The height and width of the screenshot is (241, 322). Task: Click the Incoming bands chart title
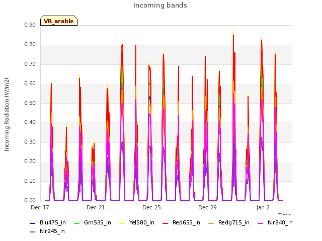[x=160, y=6]
